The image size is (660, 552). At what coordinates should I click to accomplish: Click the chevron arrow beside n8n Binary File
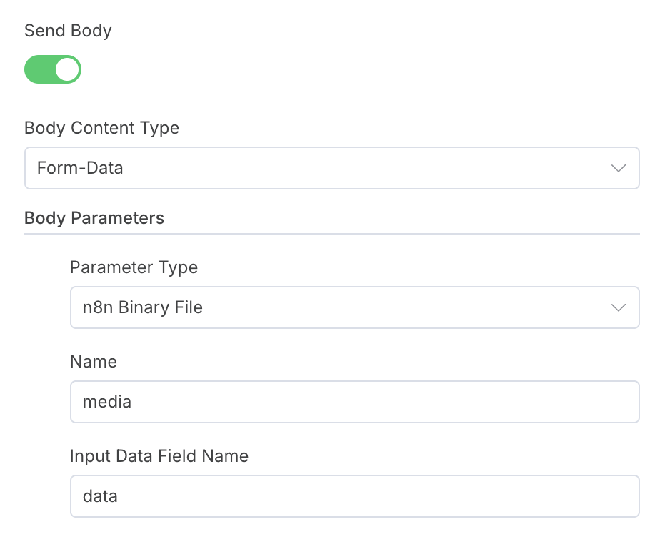[619, 307]
